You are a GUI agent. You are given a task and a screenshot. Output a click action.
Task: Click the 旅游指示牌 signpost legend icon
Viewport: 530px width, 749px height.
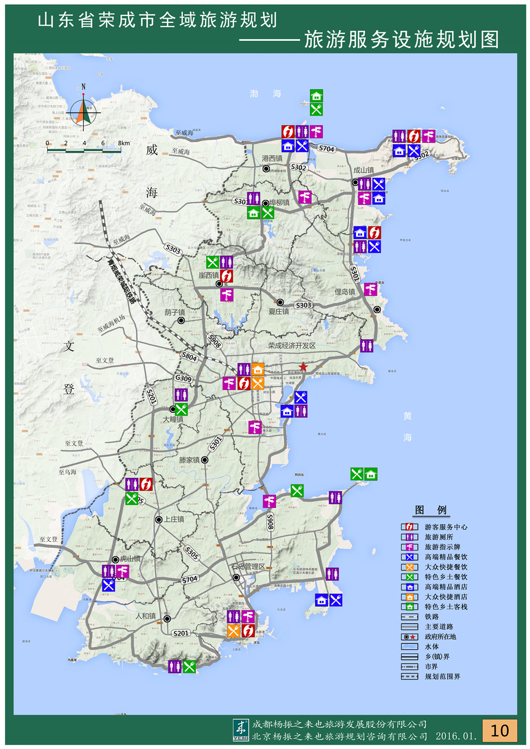click(x=409, y=547)
